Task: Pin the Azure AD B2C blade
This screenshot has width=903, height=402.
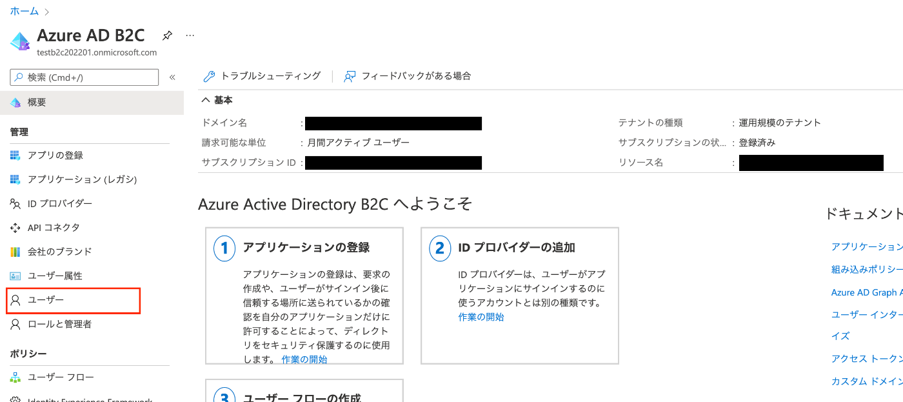Action: [167, 35]
